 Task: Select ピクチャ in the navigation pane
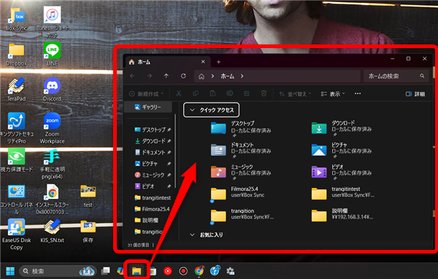[153, 164]
